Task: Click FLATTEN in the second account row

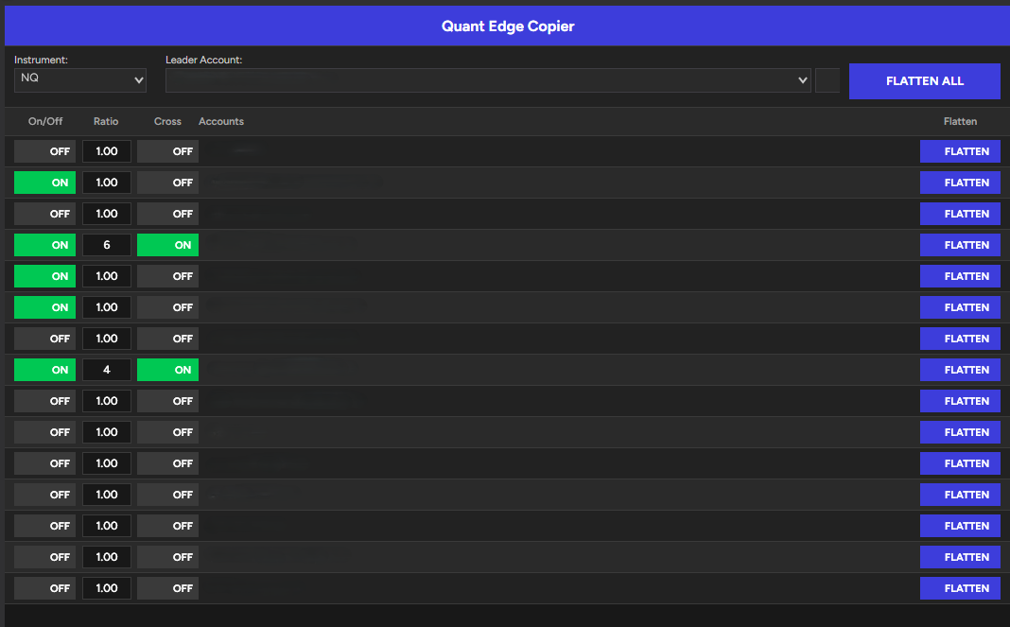Action: click(960, 183)
